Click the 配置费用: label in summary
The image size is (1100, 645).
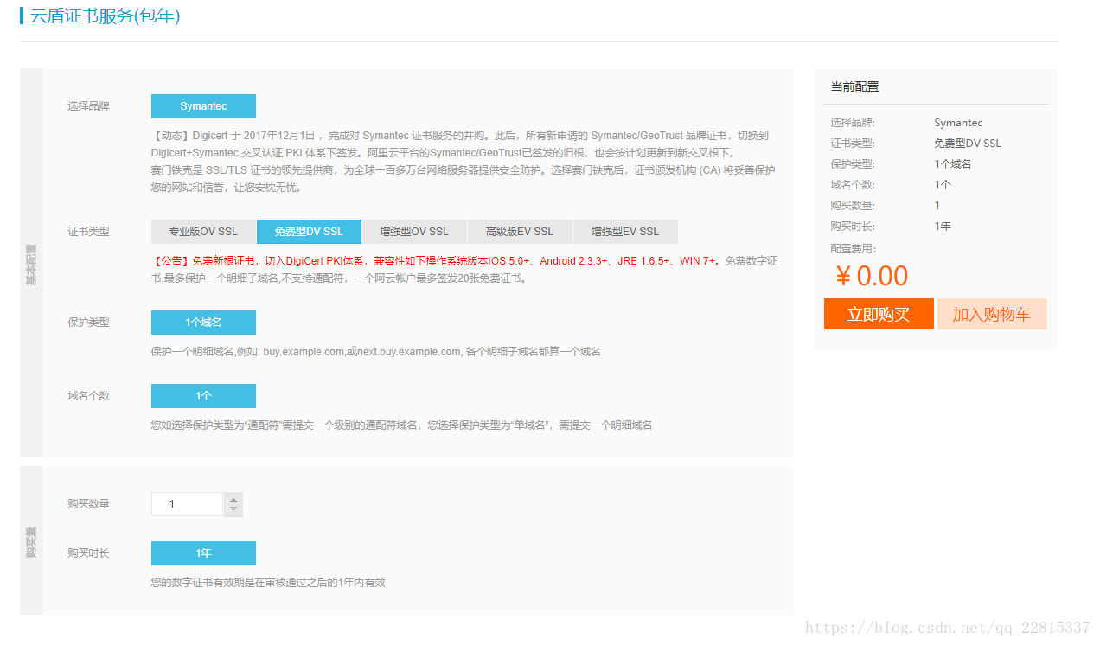[853, 249]
